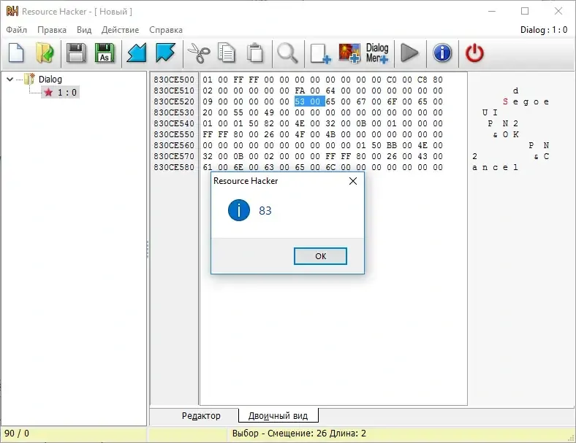Click the offset address 830CE580
Screen dimensions: 576x443
(x=174, y=167)
